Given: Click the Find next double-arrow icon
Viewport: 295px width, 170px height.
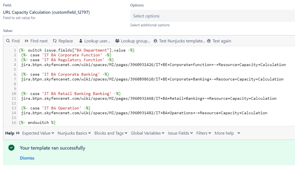Looking at the screenshot, I should tap(27, 41).
